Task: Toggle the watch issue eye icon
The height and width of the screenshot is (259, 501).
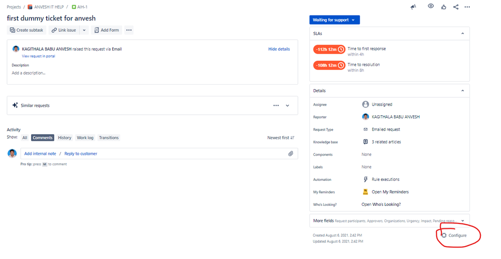Action: coord(431,6)
